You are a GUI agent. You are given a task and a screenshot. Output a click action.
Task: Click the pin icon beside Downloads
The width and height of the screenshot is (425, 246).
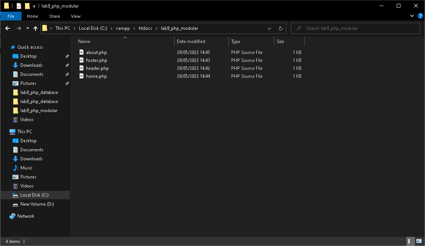pyautogui.click(x=67, y=65)
